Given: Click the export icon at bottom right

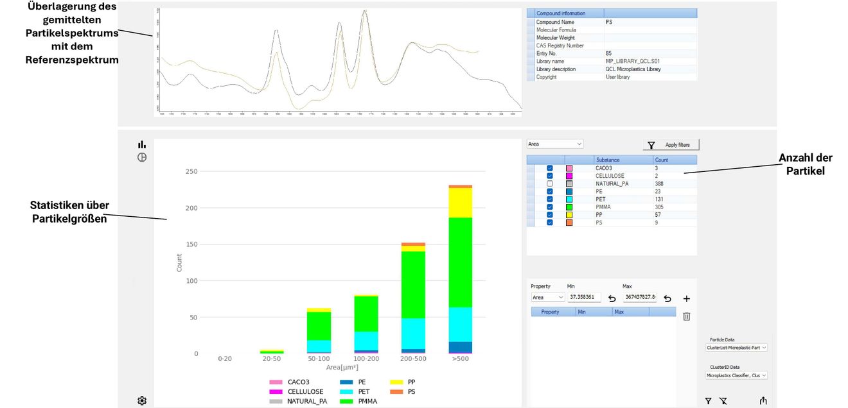Looking at the screenshot, I should pyautogui.click(x=763, y=401).
